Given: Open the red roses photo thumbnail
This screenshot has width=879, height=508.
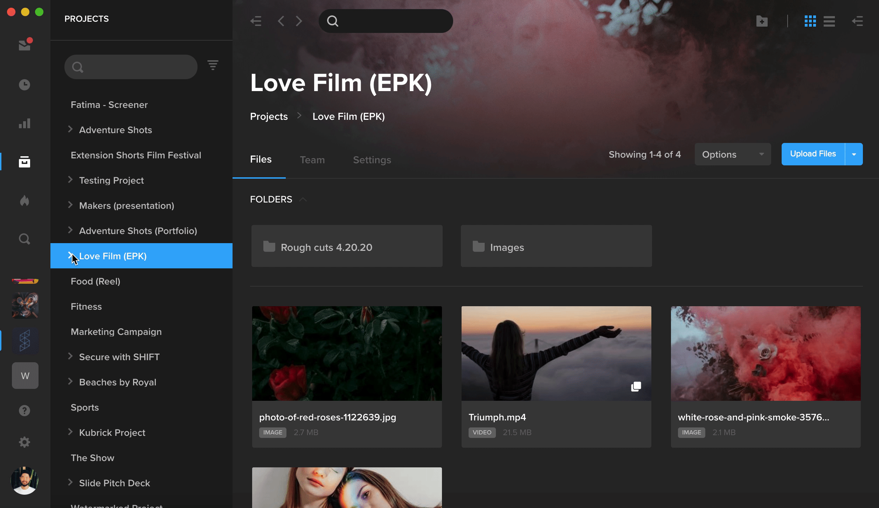Looking at the screenshot, I should coord(347,353).
